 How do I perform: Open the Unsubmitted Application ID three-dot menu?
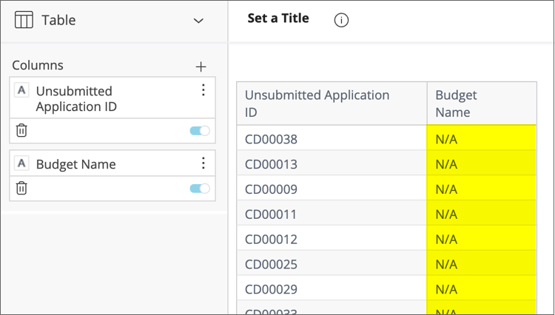tap(203, 90)
